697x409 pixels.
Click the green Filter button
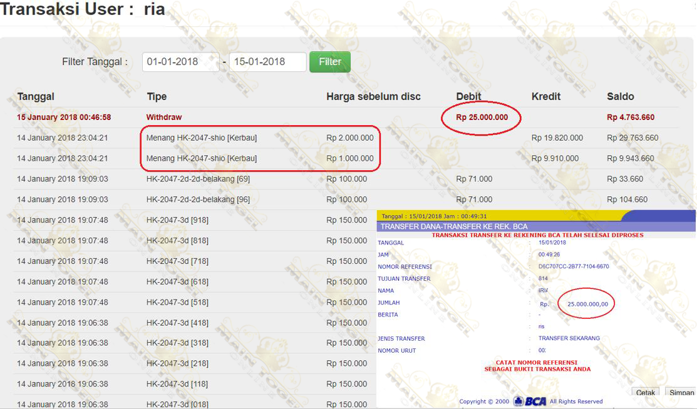[329, 62]
